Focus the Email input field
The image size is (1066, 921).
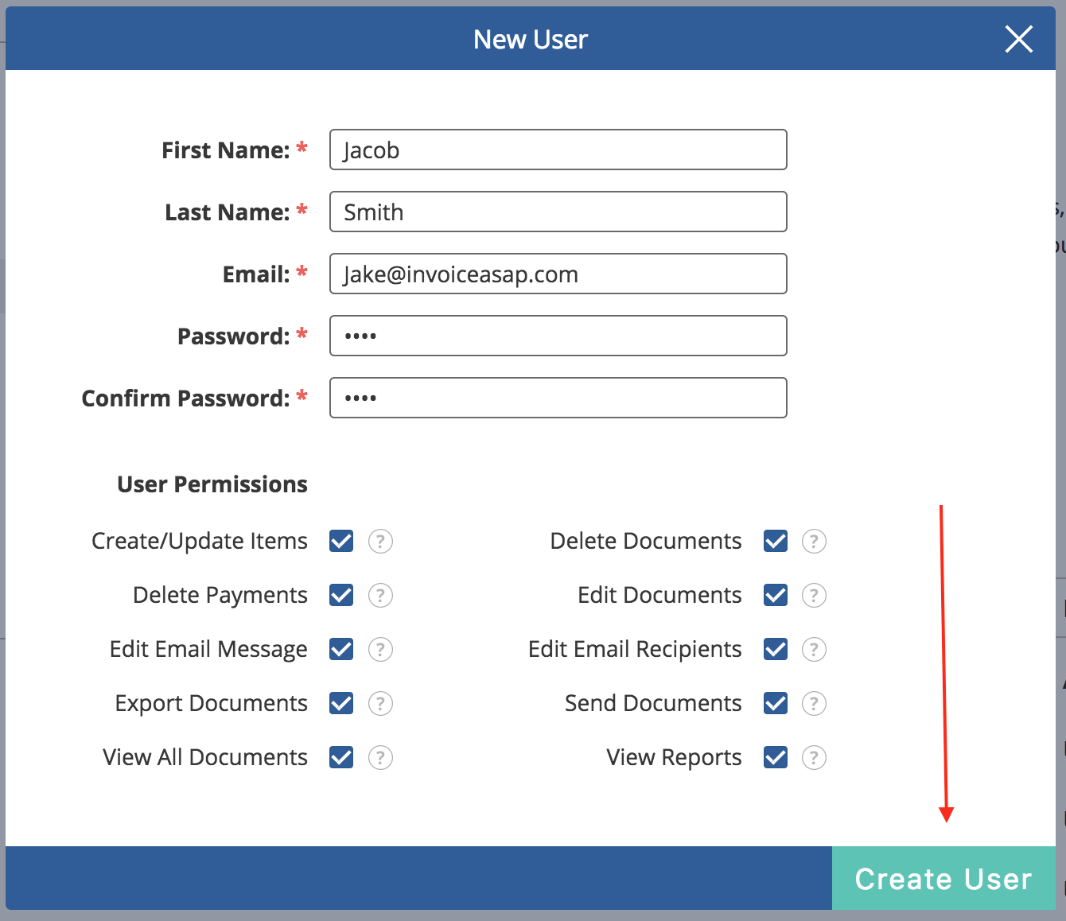tap(558, 274)
